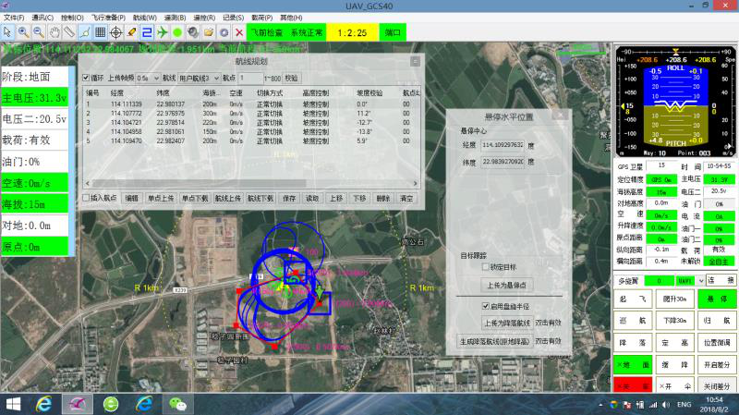This screenshot has height=415, width=739.
Task: Select the arrow pointer tool
Action: (8, 31)
